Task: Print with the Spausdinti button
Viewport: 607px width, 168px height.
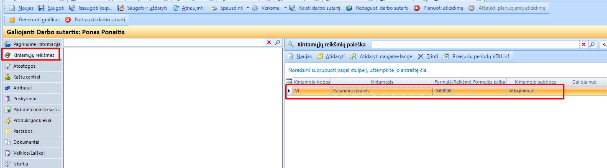Action: tap(227, 8)
